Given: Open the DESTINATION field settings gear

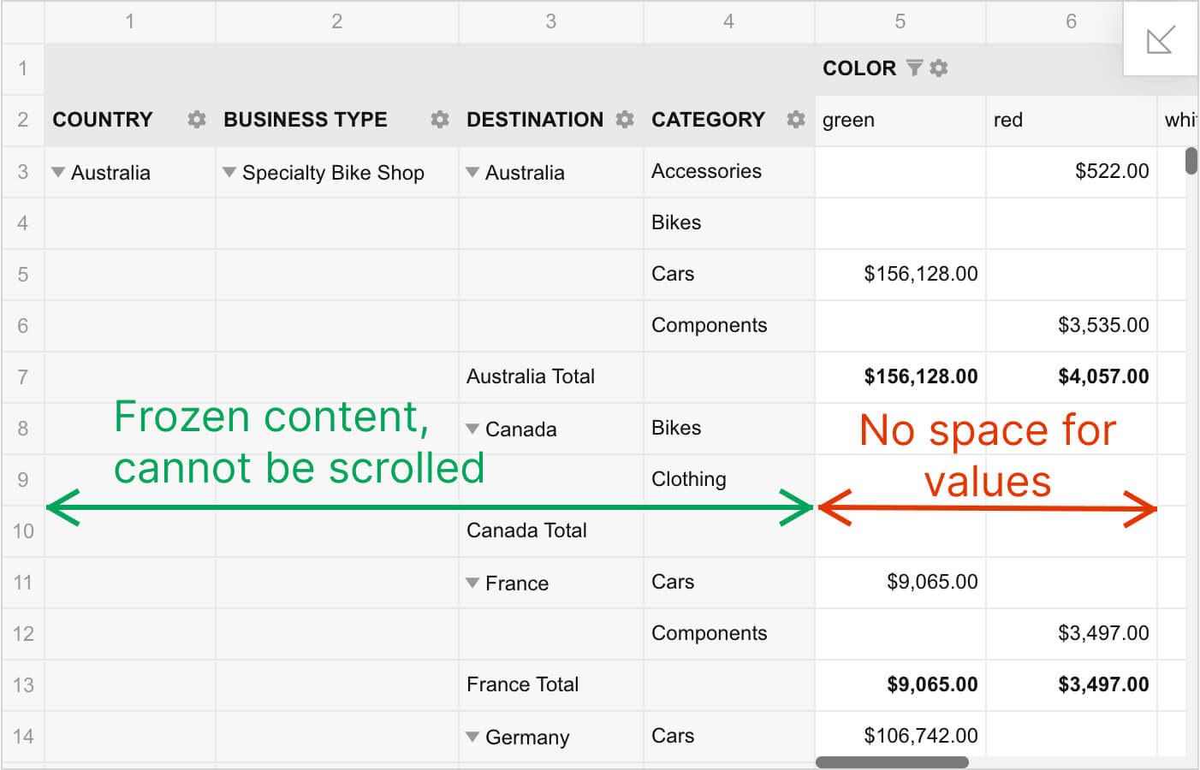Looking at the screenshot, I should (625, 120).
